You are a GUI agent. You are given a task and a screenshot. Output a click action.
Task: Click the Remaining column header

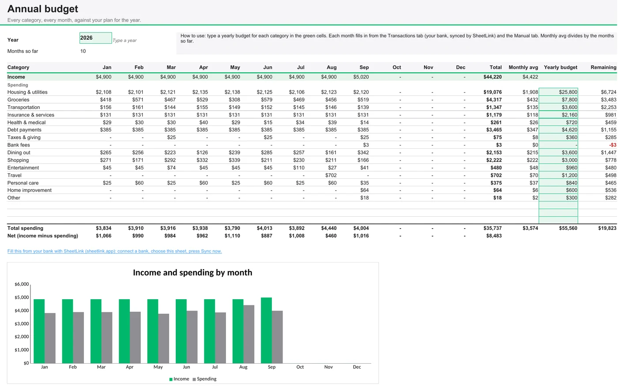point(603,68)
